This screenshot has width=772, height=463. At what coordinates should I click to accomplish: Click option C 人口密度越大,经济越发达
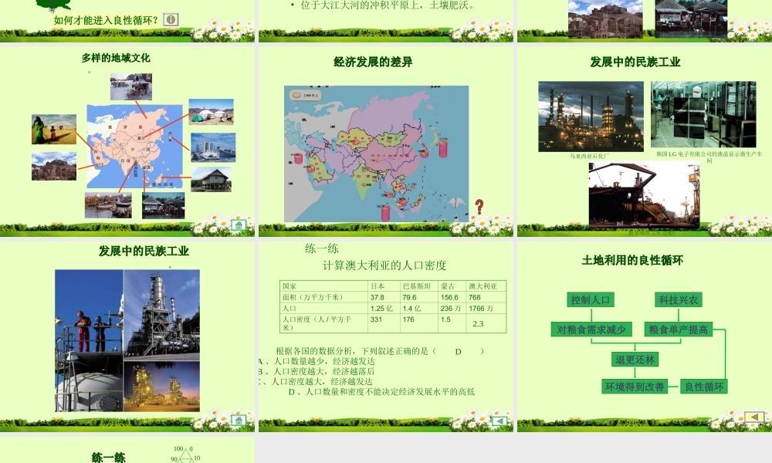click(x=317, y=381)
